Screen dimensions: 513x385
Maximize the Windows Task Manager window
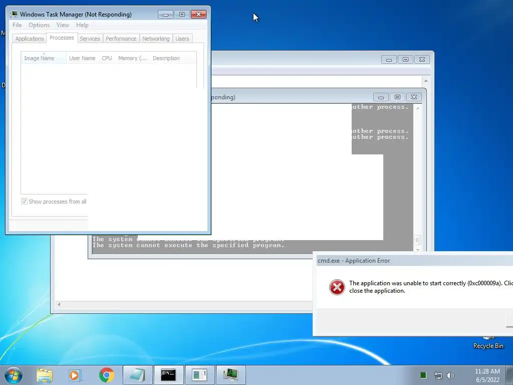click(x=182, y=15)
